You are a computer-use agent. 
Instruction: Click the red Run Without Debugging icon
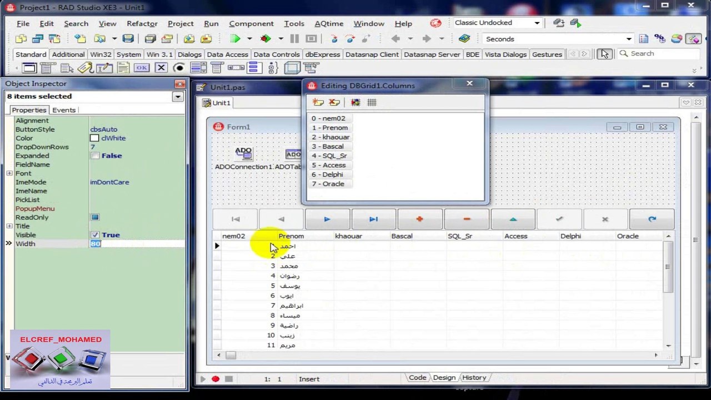coord(266,39)
